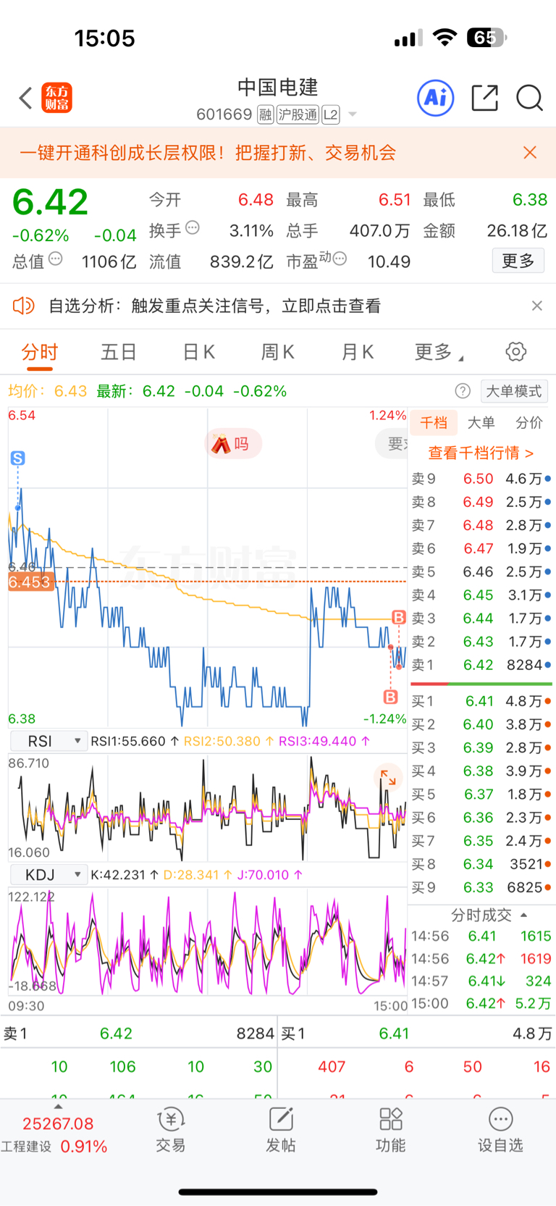Tap the red envelope 吗 bubble
This screenshot has height=1206, width=556.
coord(232,443)
